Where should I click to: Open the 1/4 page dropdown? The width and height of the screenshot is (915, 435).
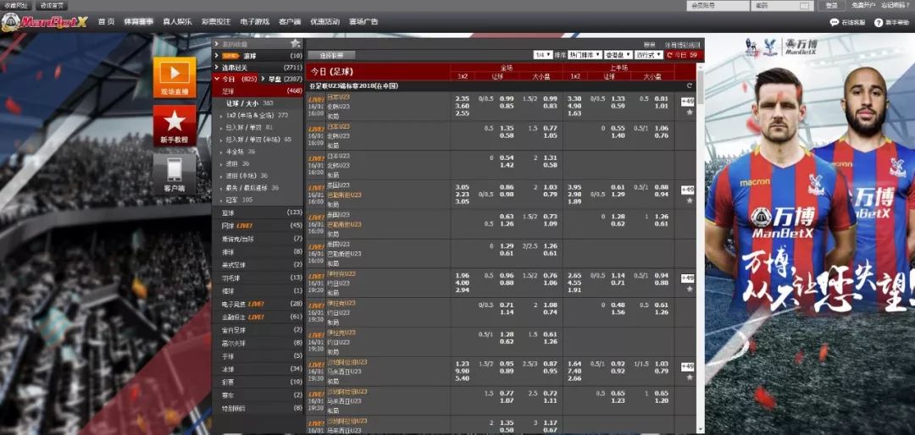pos(542,55)
